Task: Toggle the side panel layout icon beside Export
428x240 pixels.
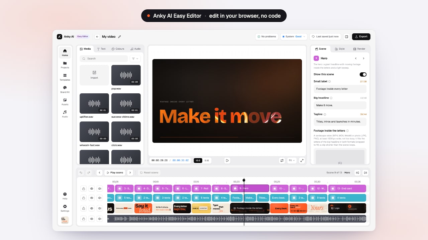Action: pyautogui.click(x=346, y=37)
